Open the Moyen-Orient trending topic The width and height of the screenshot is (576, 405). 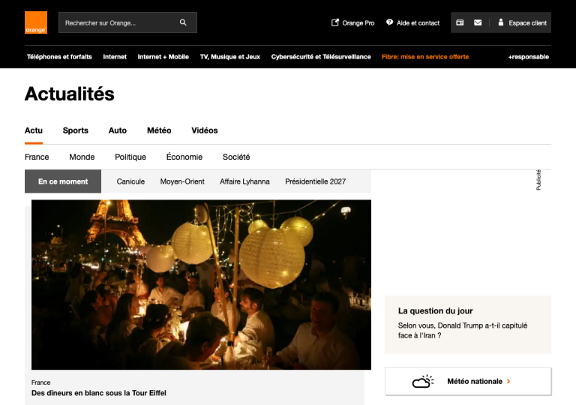[182, 181]
